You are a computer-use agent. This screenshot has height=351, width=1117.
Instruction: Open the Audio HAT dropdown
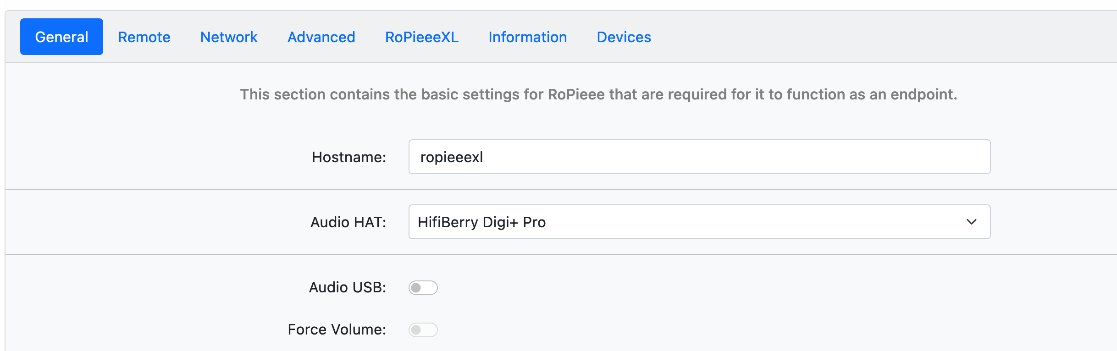click(699, 222)
